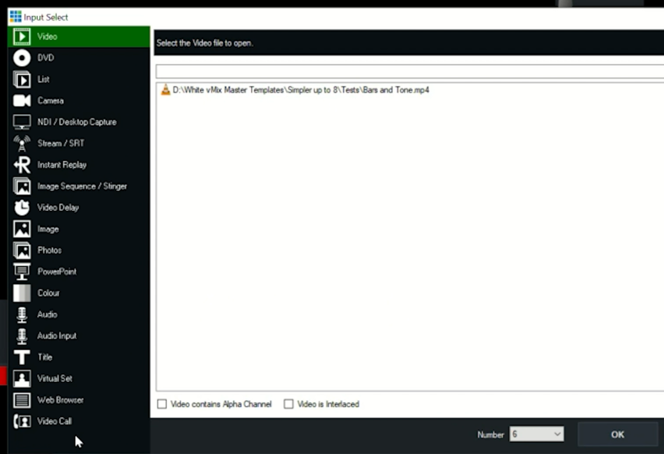This screenshot has height=454, width=664.
Task: Click the Colour label
Action: click(48, 293)
